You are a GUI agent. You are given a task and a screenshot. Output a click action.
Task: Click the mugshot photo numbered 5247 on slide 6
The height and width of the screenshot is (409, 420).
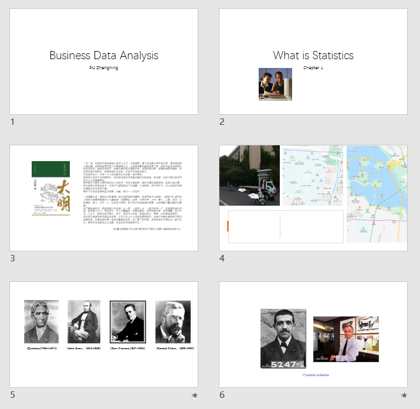pos(284,338)
